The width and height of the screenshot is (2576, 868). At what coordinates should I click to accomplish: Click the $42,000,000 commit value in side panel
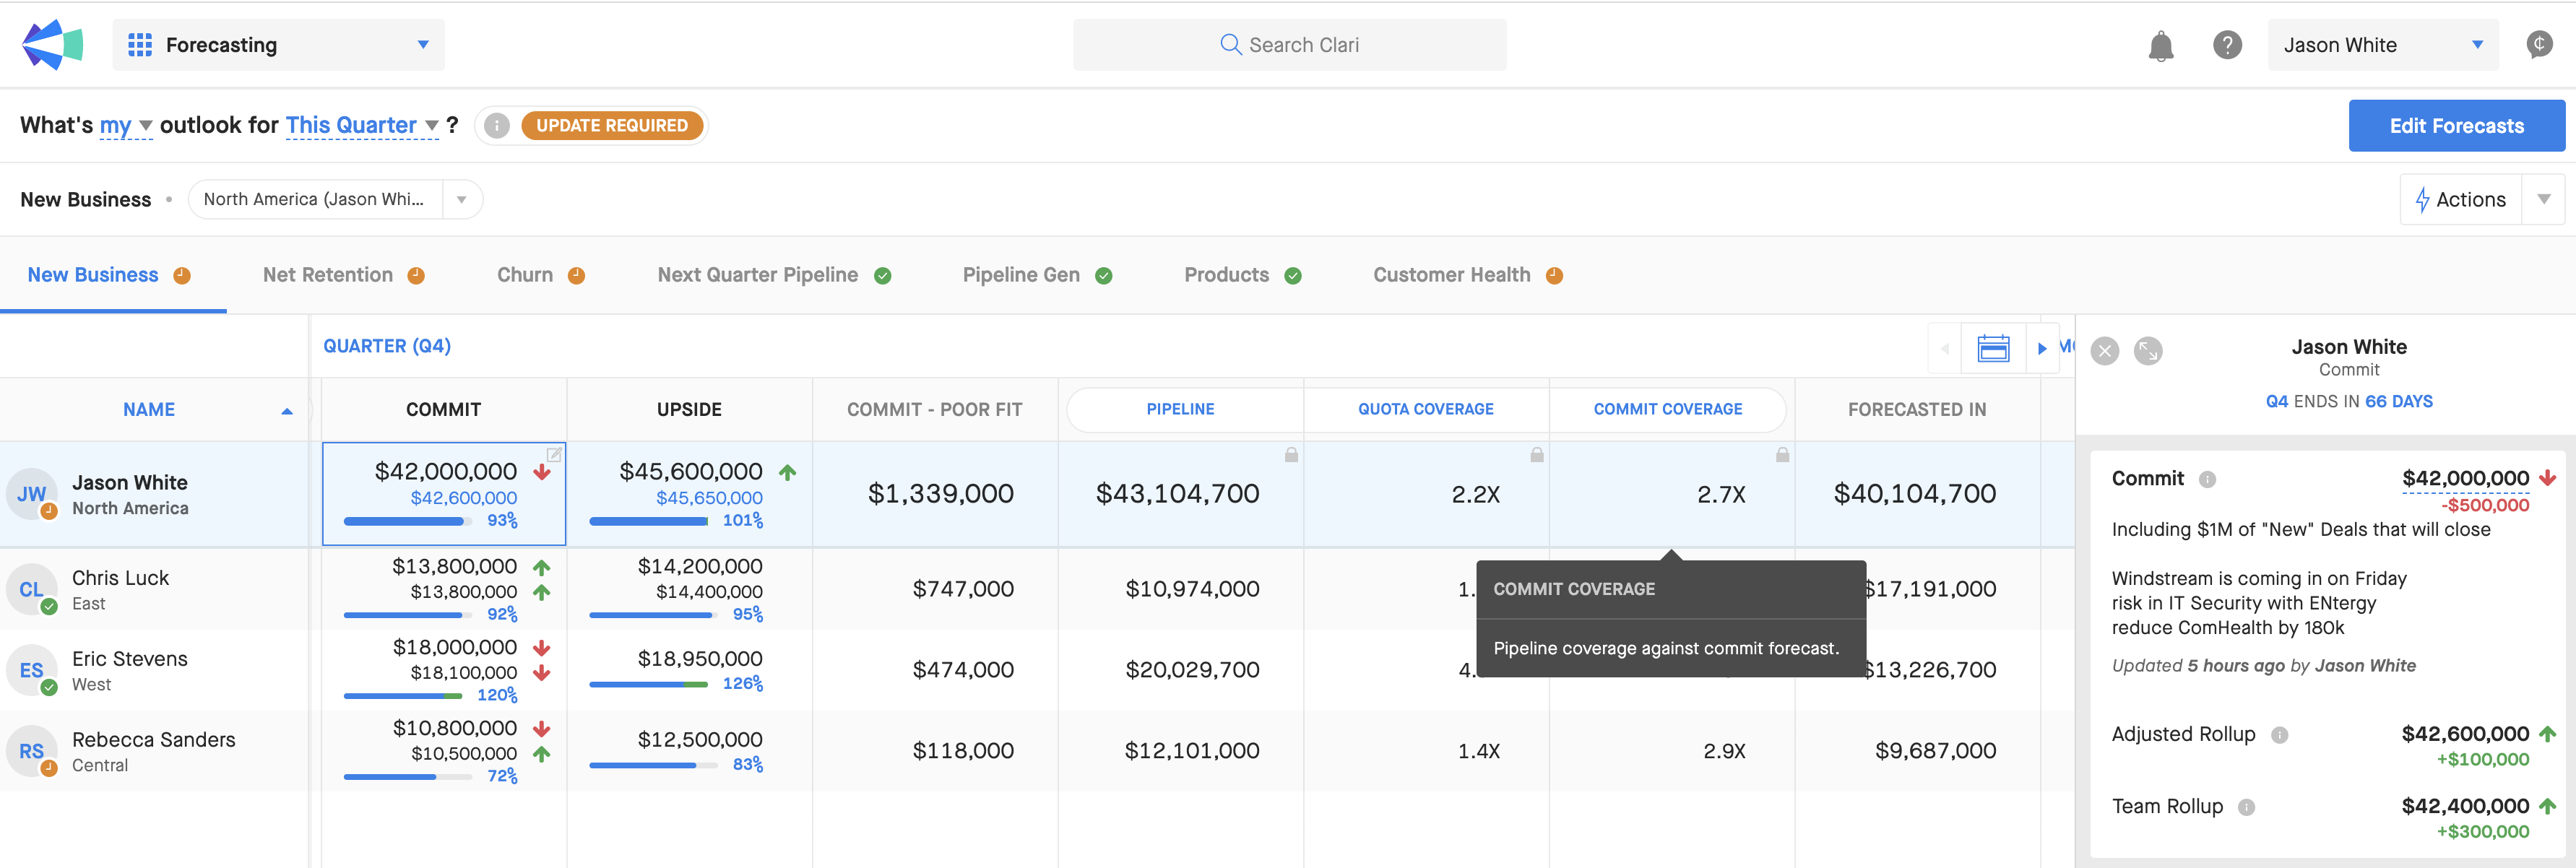pyautogui.click(x=2465, y=479)
